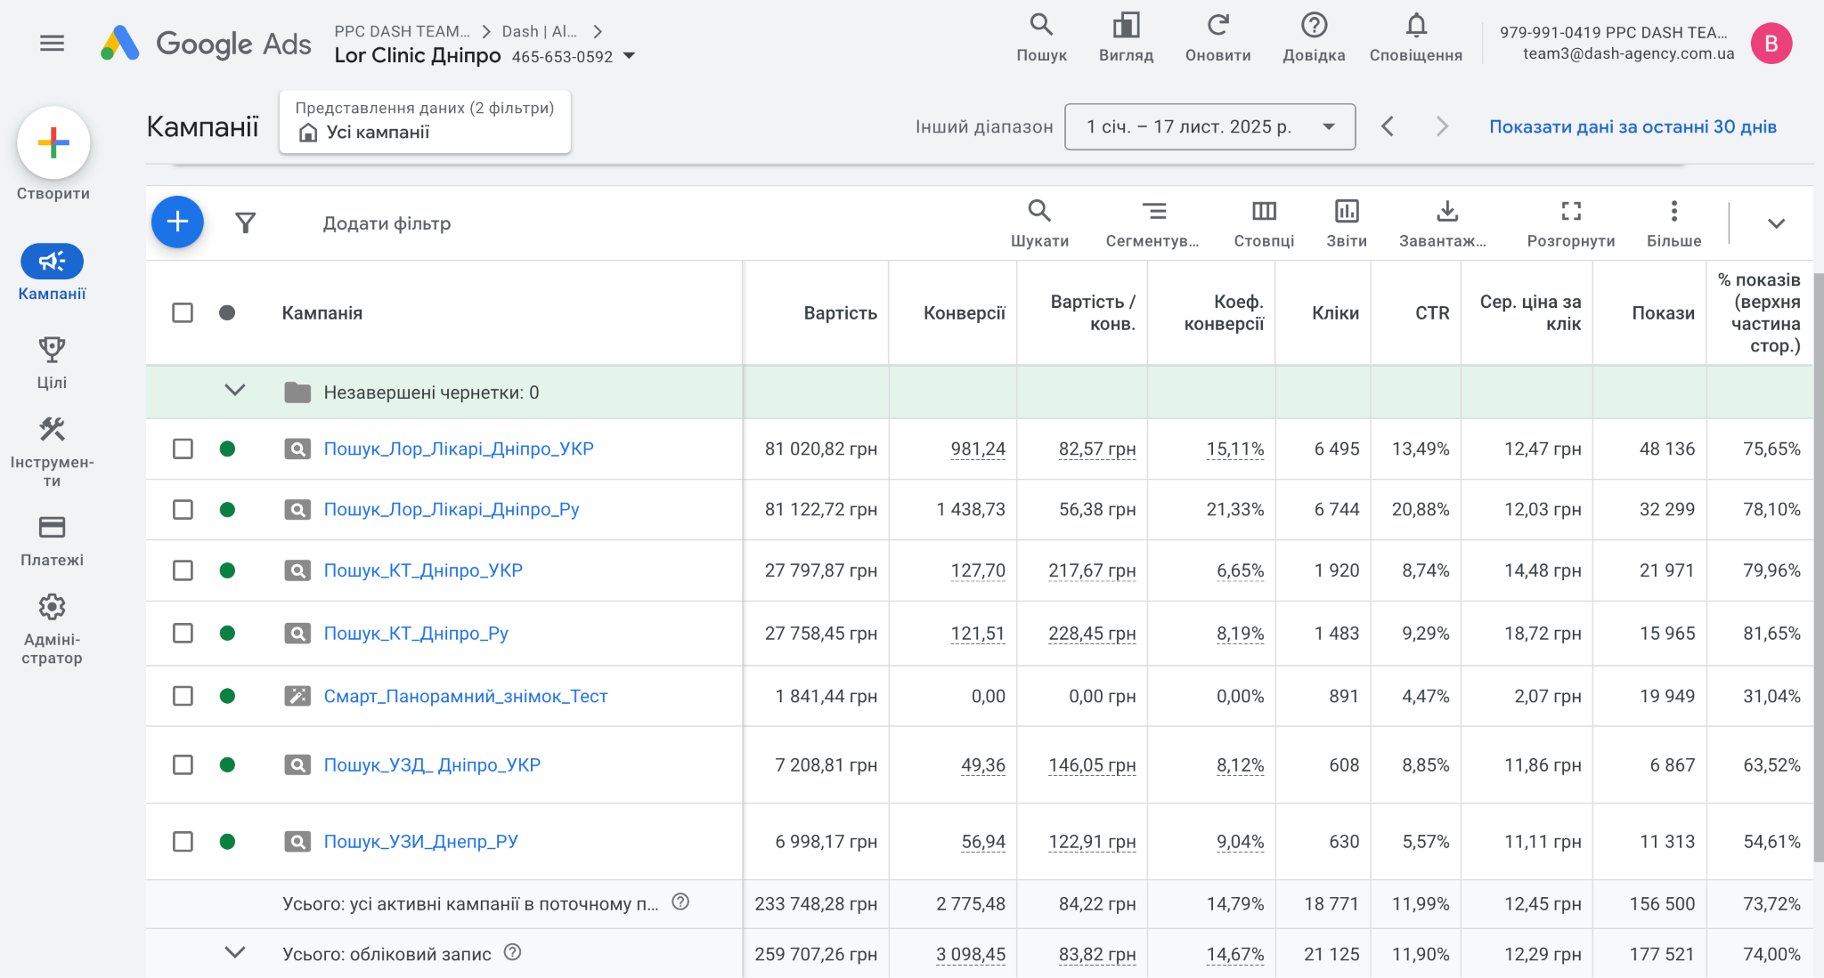This screenshot has width=1824, height=978.
Task: Click the blue plus new campaign button
Action: [x=177, y=222]
